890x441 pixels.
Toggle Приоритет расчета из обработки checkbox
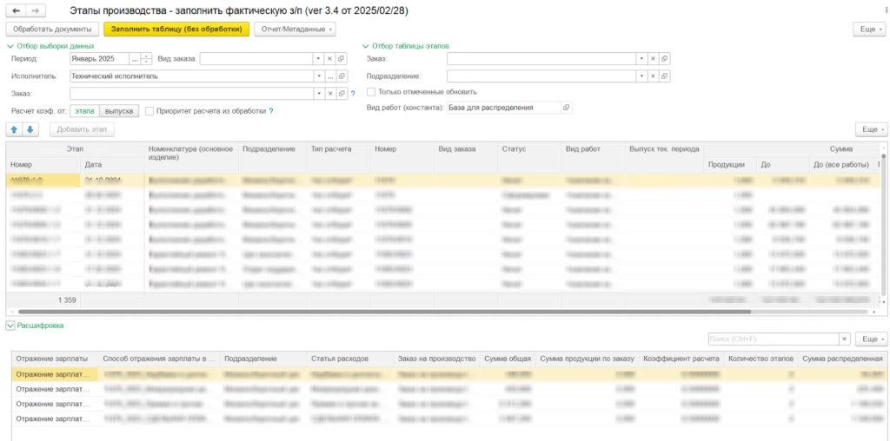[x=149, y=111]
